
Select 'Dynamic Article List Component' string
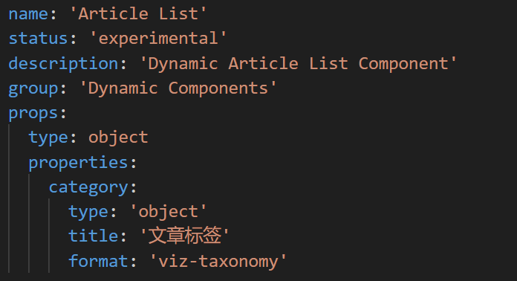click(x=298, y=63)
